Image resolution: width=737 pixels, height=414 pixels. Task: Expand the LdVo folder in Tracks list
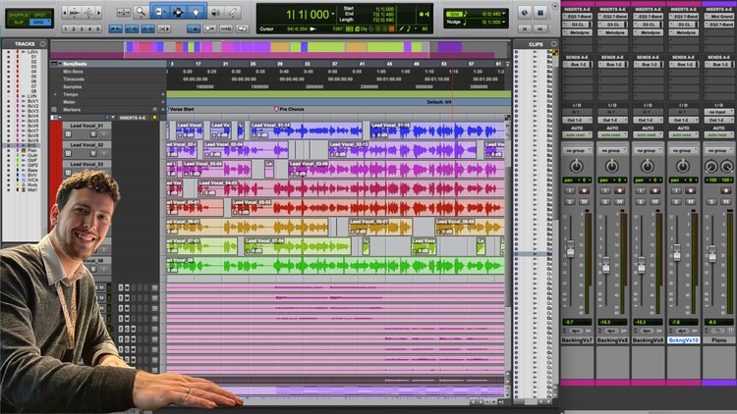pos(24,52)
